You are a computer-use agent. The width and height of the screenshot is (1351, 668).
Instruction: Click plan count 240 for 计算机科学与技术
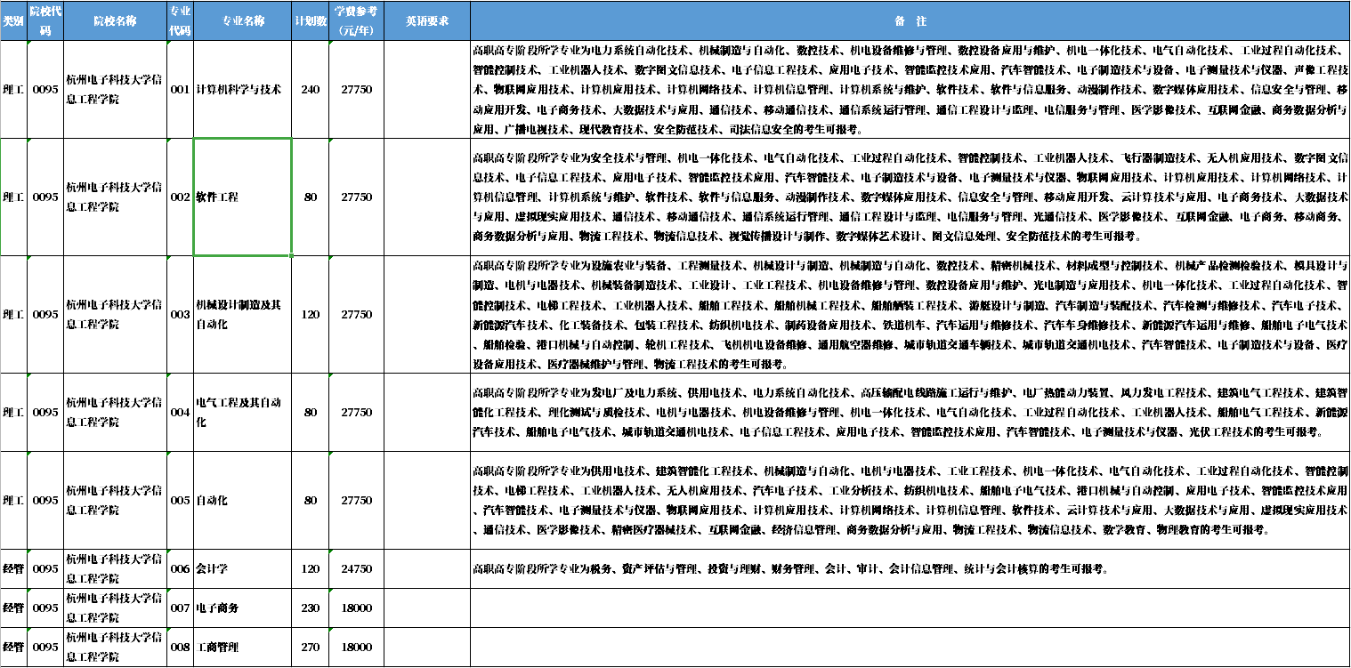click(311, 90)
